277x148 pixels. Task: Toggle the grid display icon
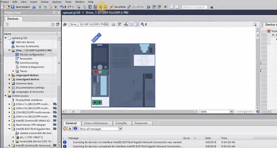click(131, 24)
